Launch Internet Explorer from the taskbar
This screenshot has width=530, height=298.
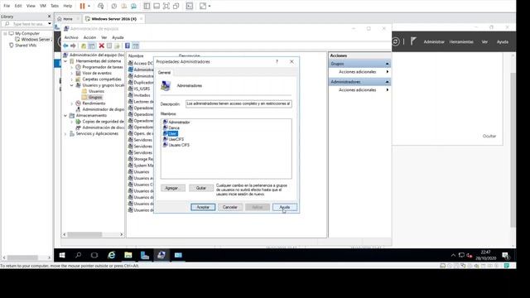111,255
